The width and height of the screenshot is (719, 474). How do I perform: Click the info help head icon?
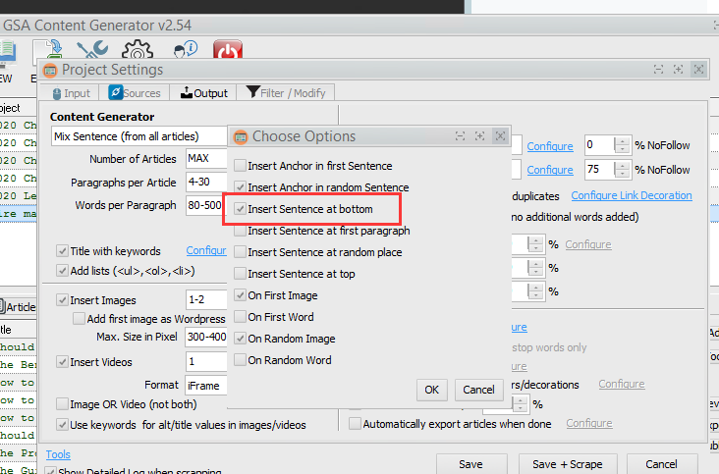[186, 49]
